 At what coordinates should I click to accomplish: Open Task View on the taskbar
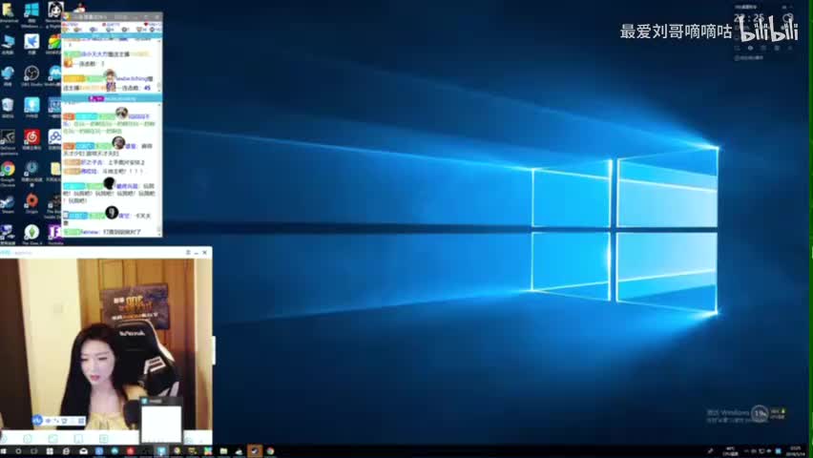34,451
